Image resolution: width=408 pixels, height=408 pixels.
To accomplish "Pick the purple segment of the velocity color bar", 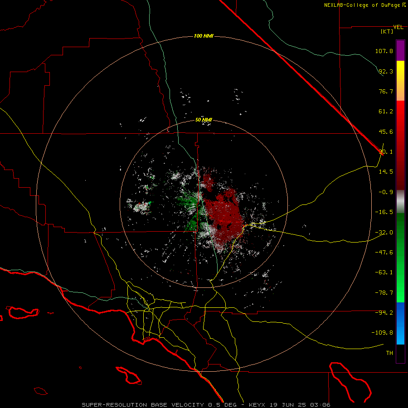I will tap(400, 50).
